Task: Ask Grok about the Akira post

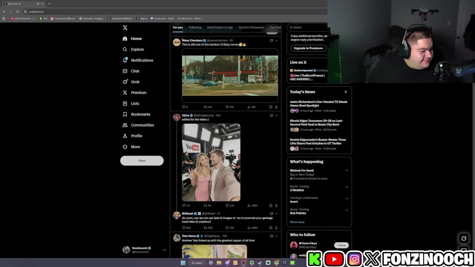Action: click(x=271, y=115)
